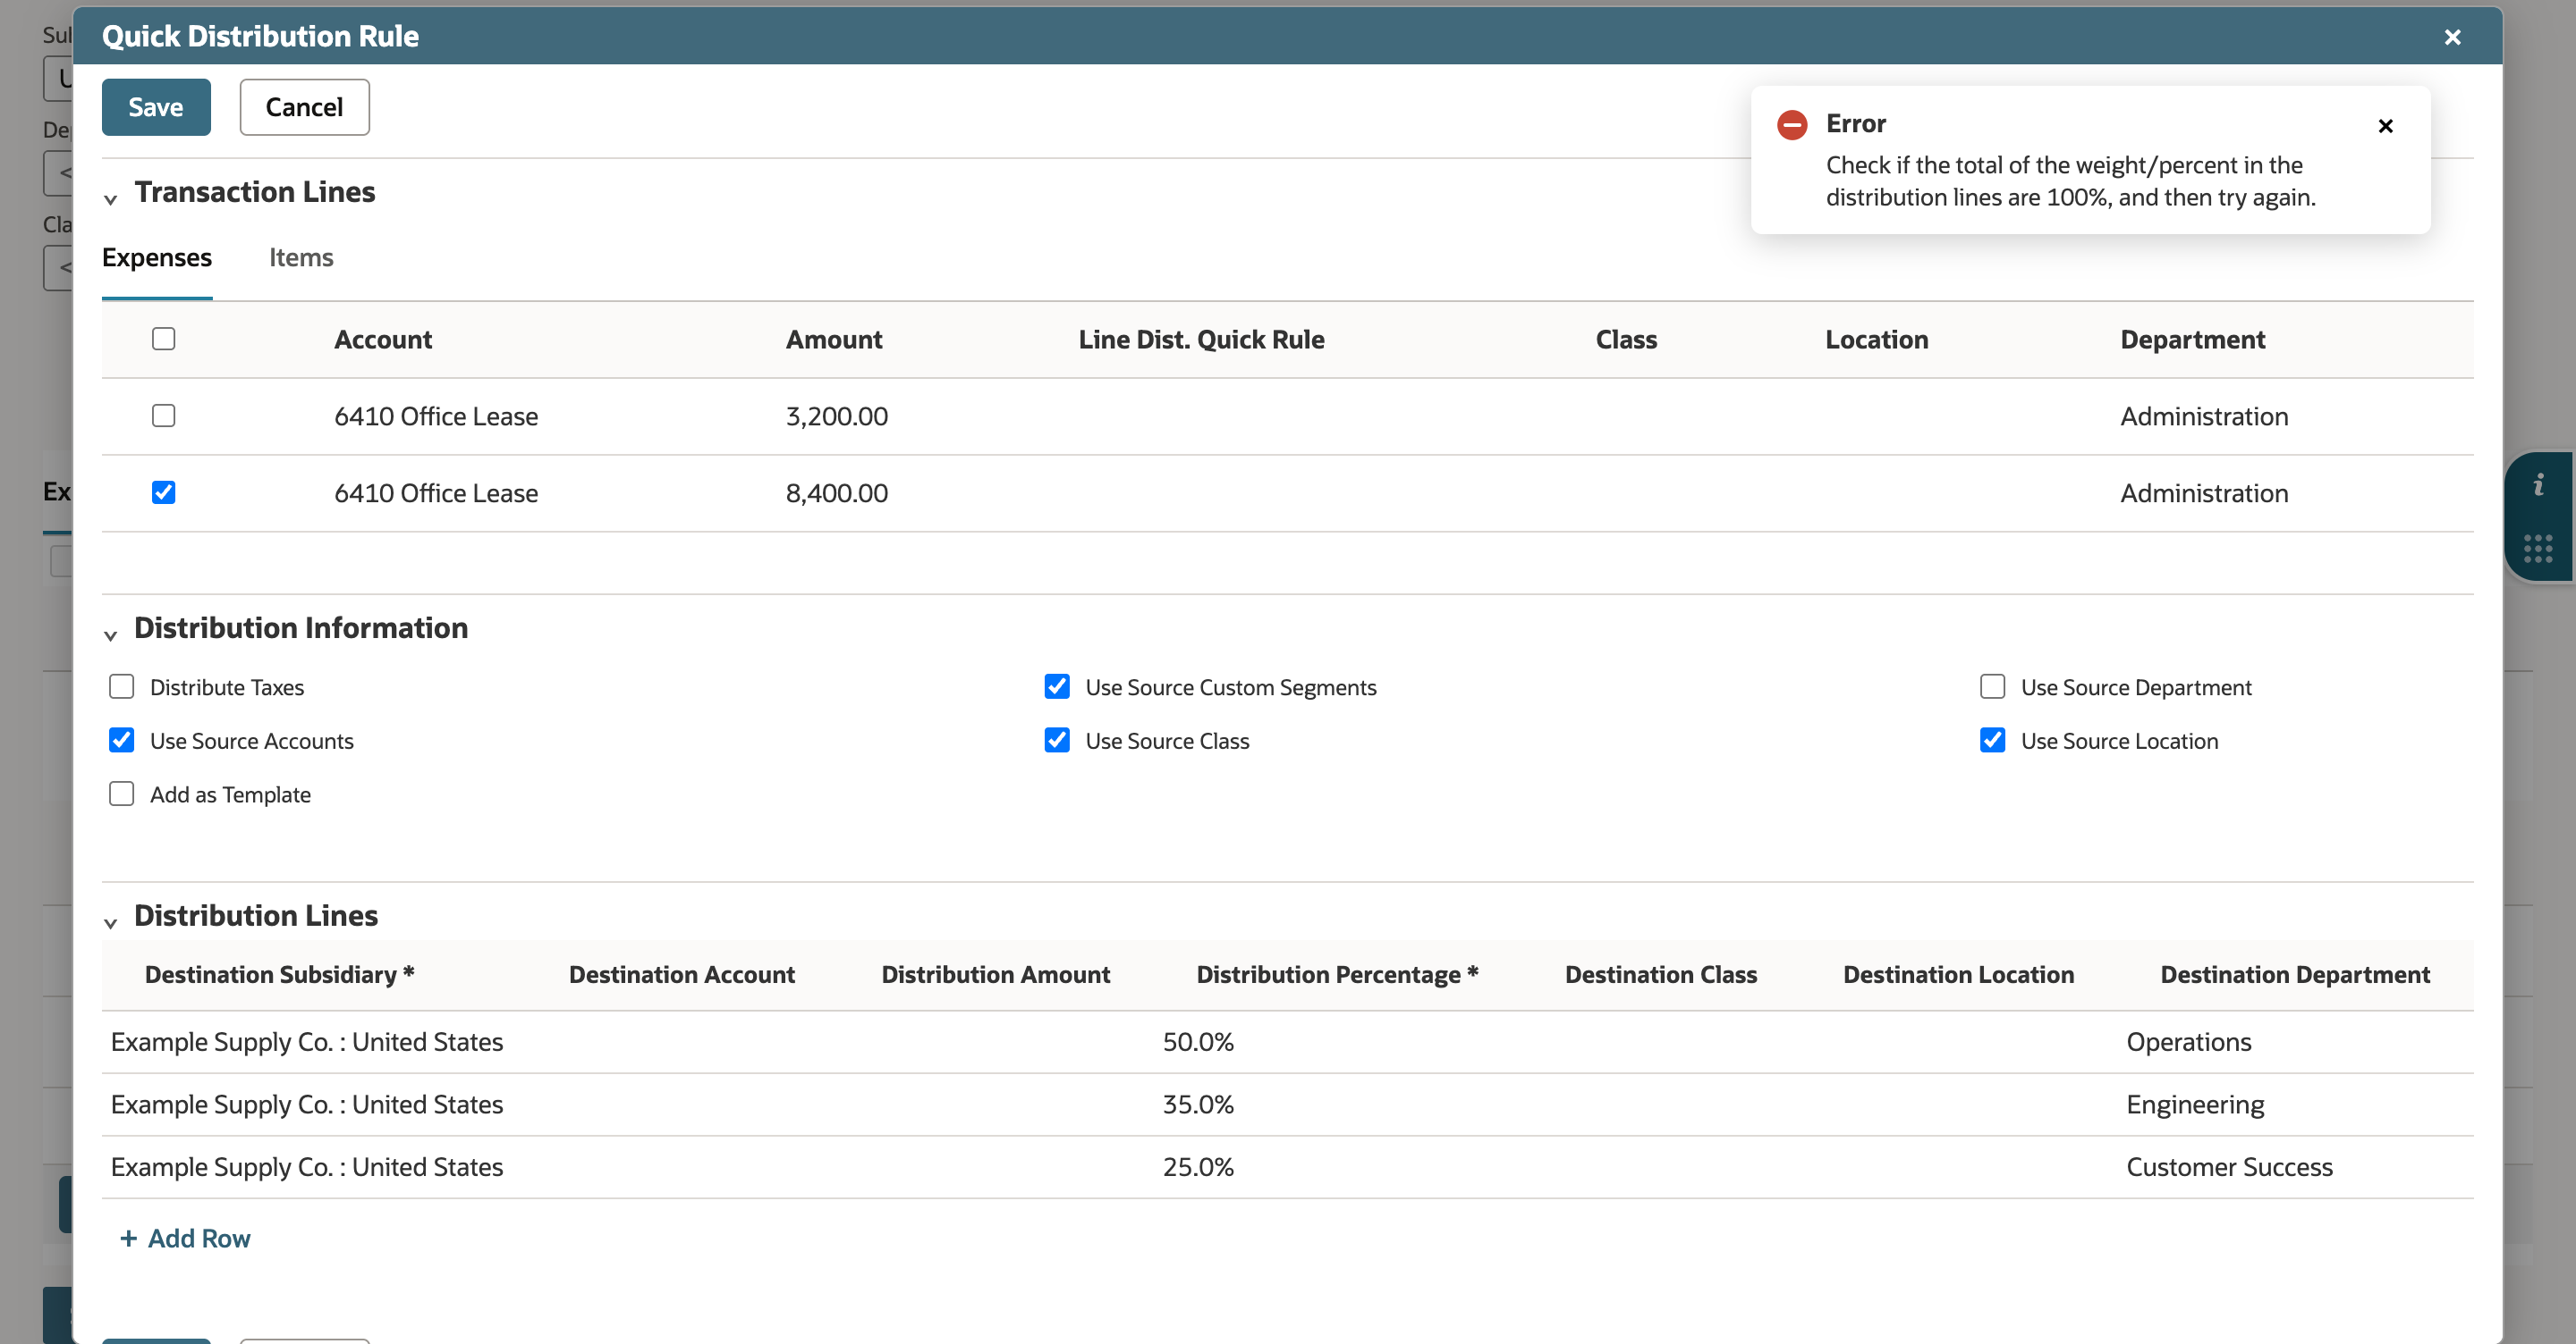Select the Engineering destination department cell
2576x1344 pixels.
pos(2195,1105)
